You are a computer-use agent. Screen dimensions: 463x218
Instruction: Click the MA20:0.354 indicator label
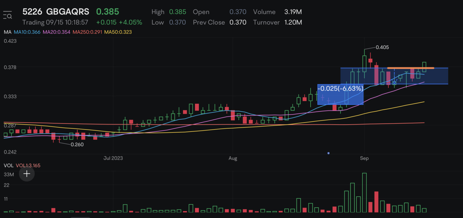56,32
